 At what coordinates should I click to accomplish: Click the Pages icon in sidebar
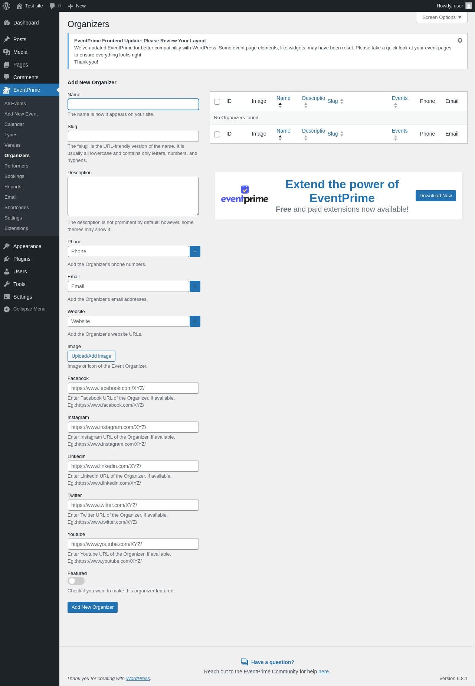tap(7, 65)
